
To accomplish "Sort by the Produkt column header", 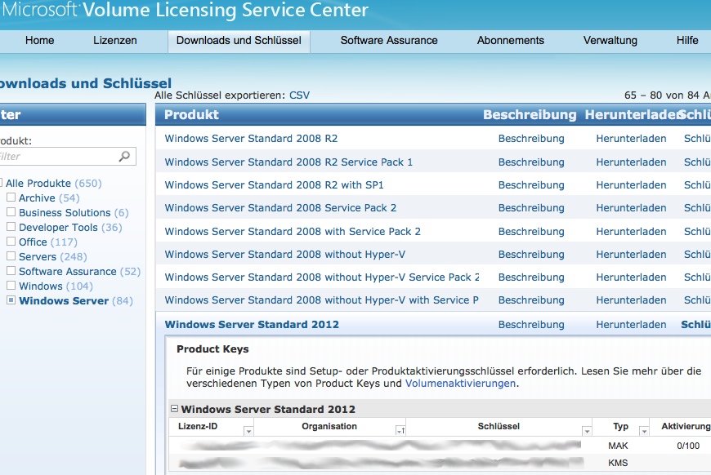I will [191, 115].
